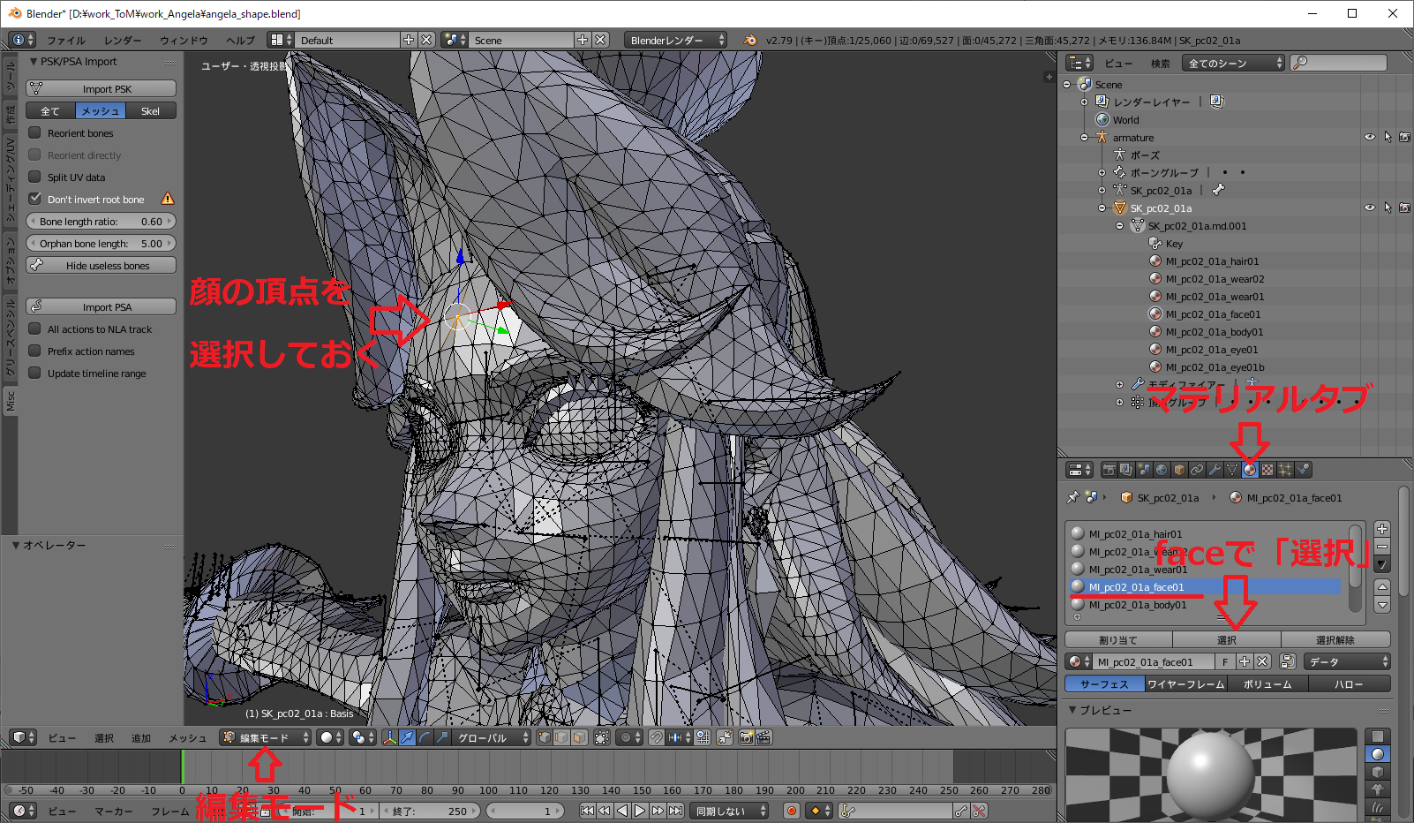Switch to vertex select mode icon
1414x823 pixels.
click(x=544, y=737)
